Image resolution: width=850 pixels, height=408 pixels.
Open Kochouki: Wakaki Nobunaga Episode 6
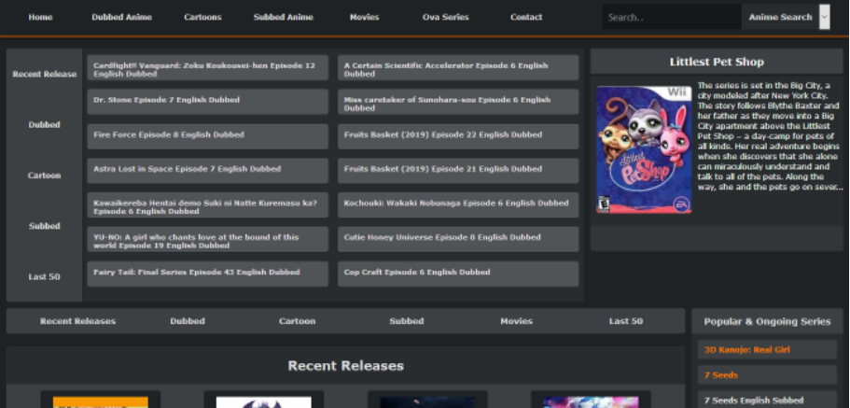(458, 205)
